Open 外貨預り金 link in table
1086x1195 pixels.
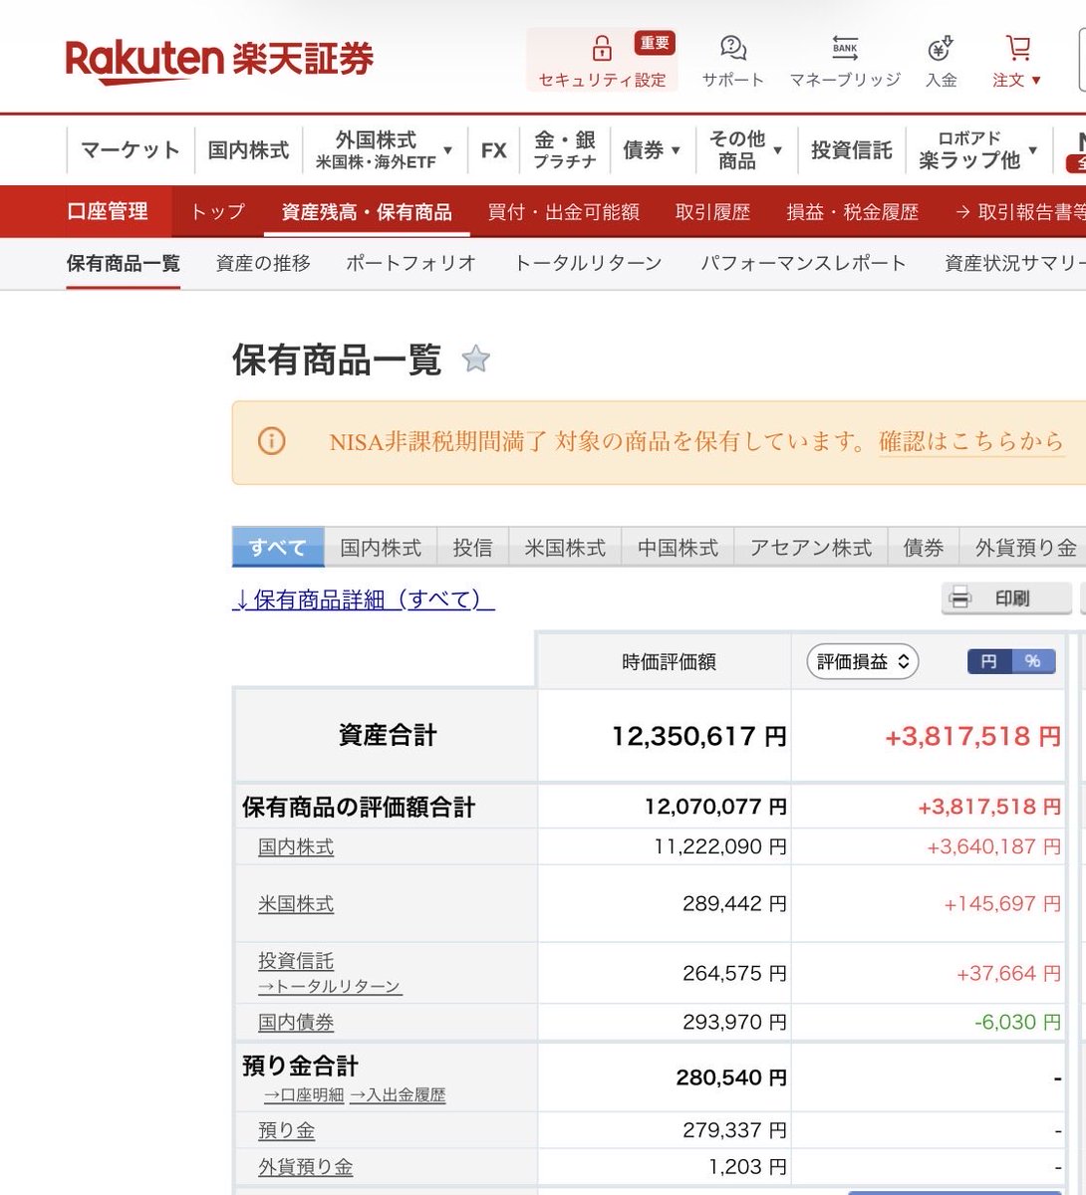pyautogui.click(x=305, y=1167)
